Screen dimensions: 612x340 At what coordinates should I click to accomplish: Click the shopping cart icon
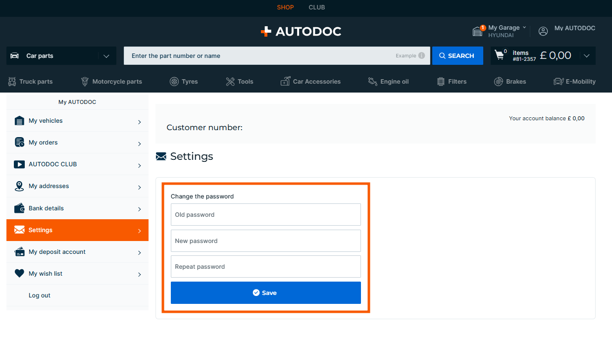tap(500, 55)
